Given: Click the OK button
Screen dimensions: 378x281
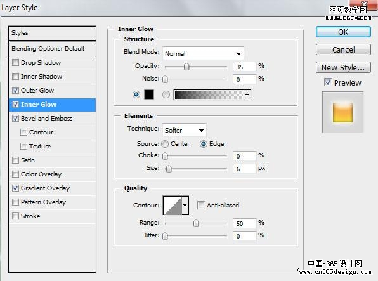Looking at the screenshot, I should tap(343, 32).
